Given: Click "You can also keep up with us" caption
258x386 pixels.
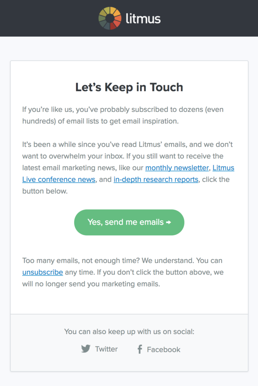Looking at the screenshot, I should pos(129,332).
